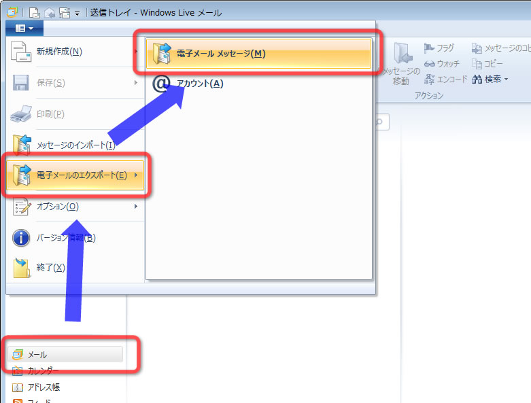Click the 保存 floppy disk icon
Screen dimensions: 531x403
click(x=20, y=83)
